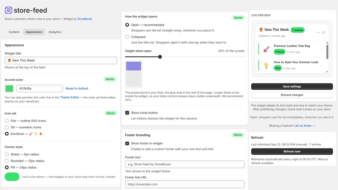Click the store-feed app logo icon
The height and width of the screenshot is (190, 338).
[8, 10]
